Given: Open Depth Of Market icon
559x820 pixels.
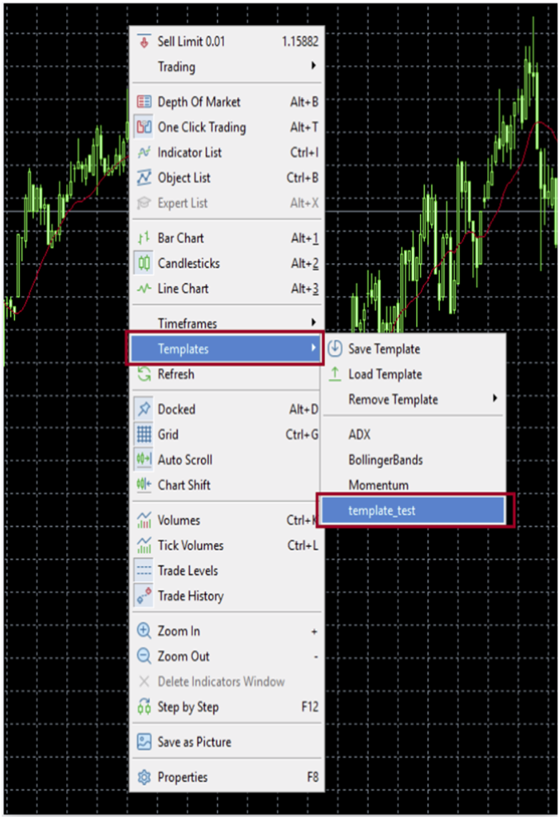Looking at the screenshot, I should point(144,102).
